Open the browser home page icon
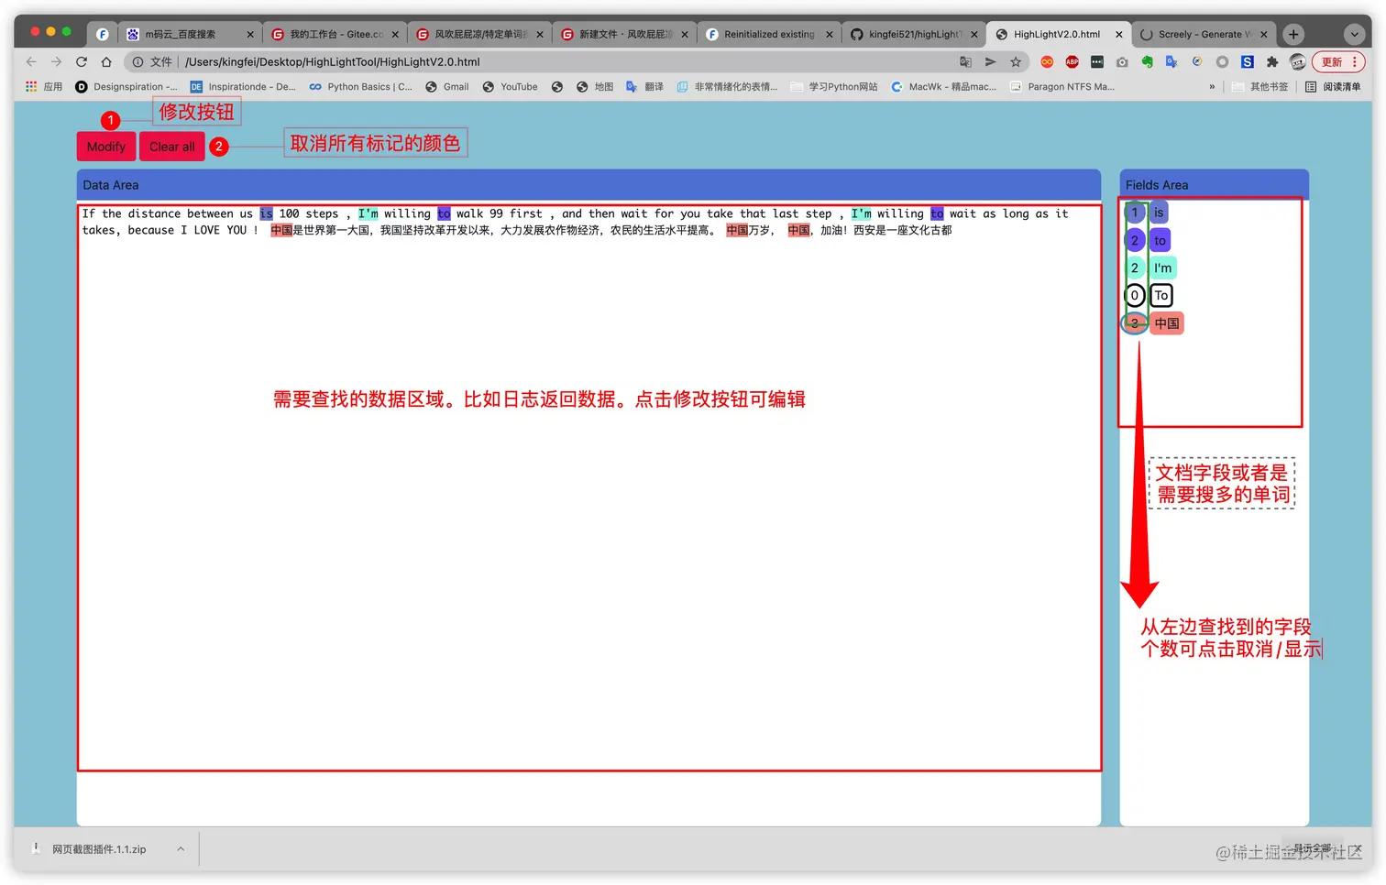 point(106,61)
